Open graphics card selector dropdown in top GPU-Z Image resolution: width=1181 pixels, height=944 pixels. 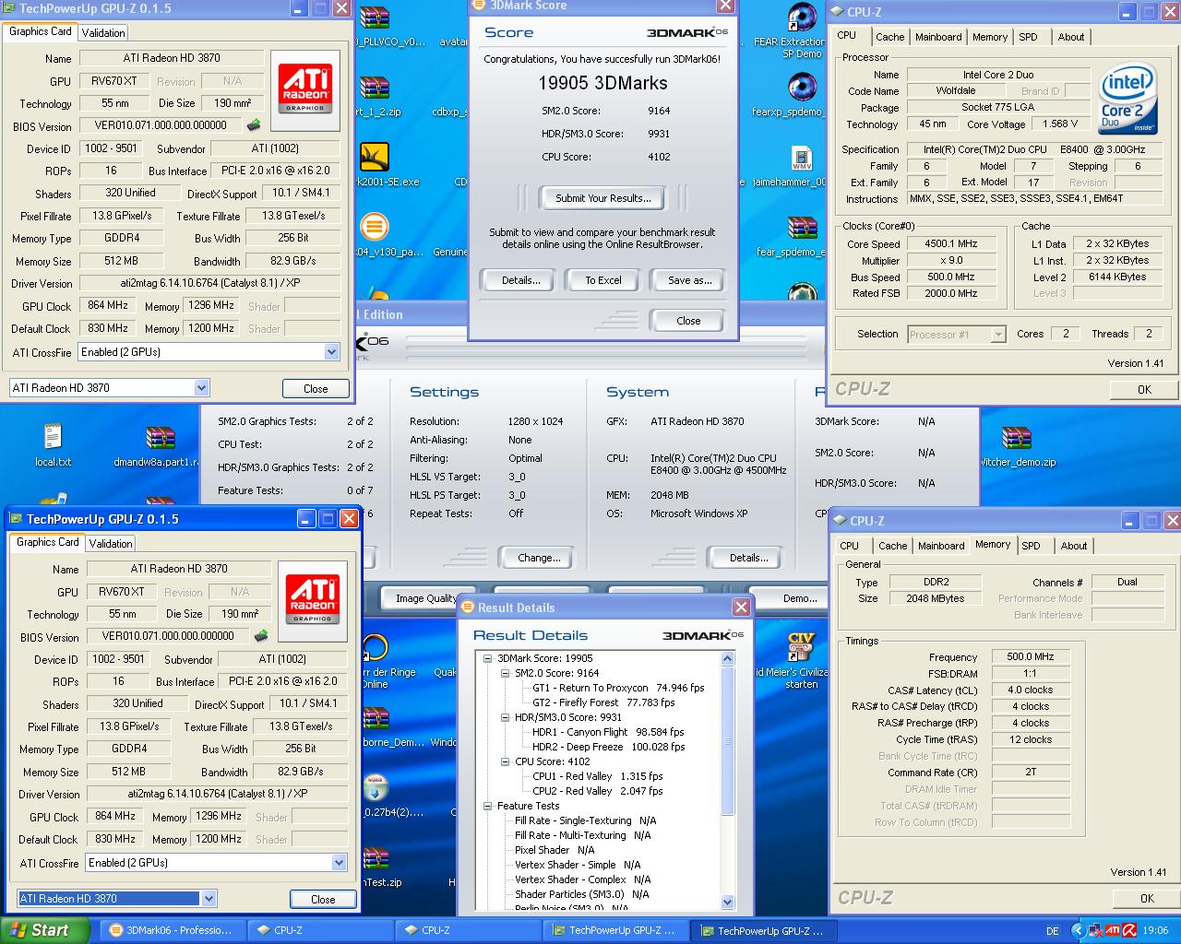point(201,388)
